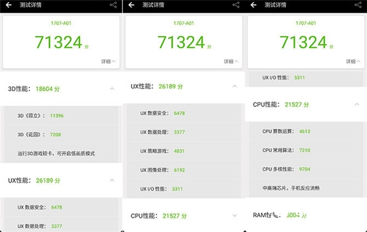
Task: Click the share icon in the left screenshot
Action: pyautogui.click(x=113, y=5)
